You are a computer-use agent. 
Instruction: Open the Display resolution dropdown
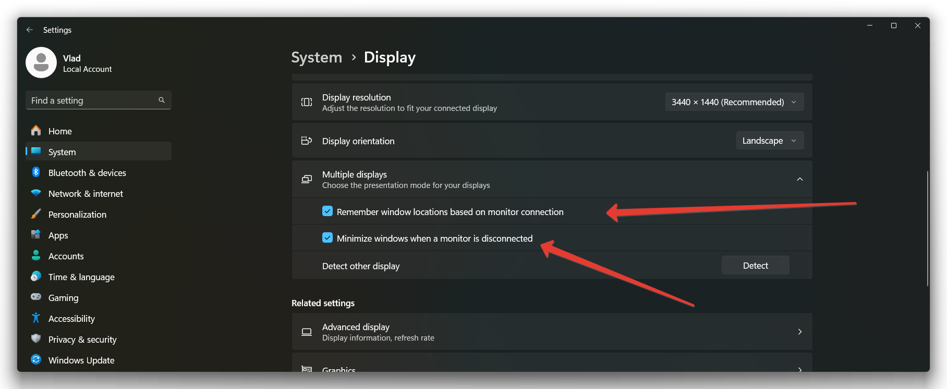[x=734, y=102]
